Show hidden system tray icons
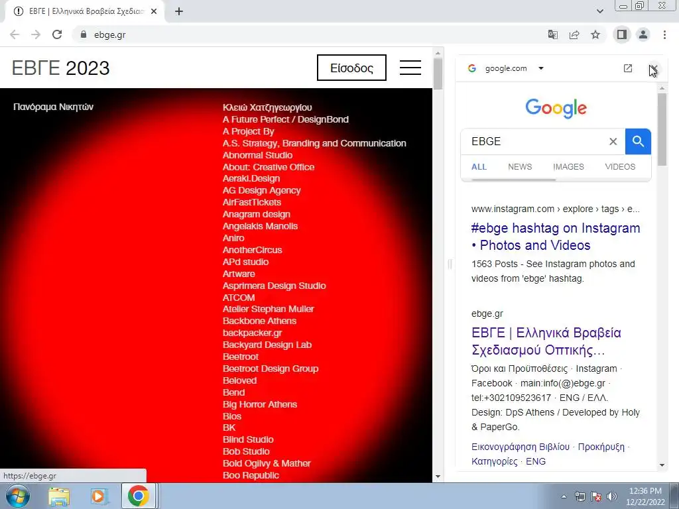The image size is (679, 509). click(564, 497)
